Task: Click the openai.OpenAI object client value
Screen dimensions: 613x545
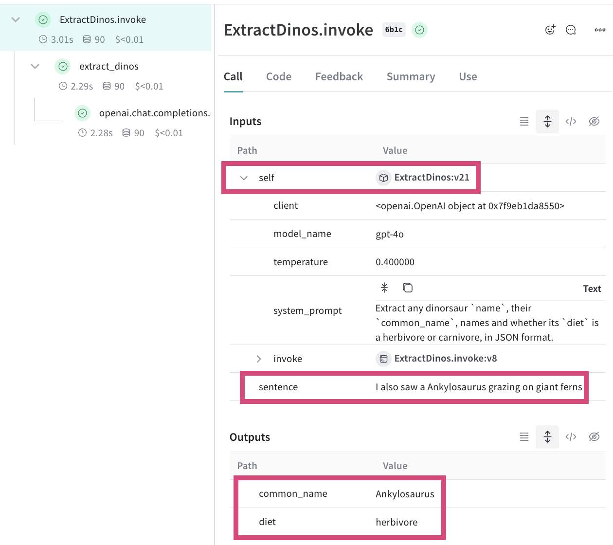Action: tap(470, 206)
